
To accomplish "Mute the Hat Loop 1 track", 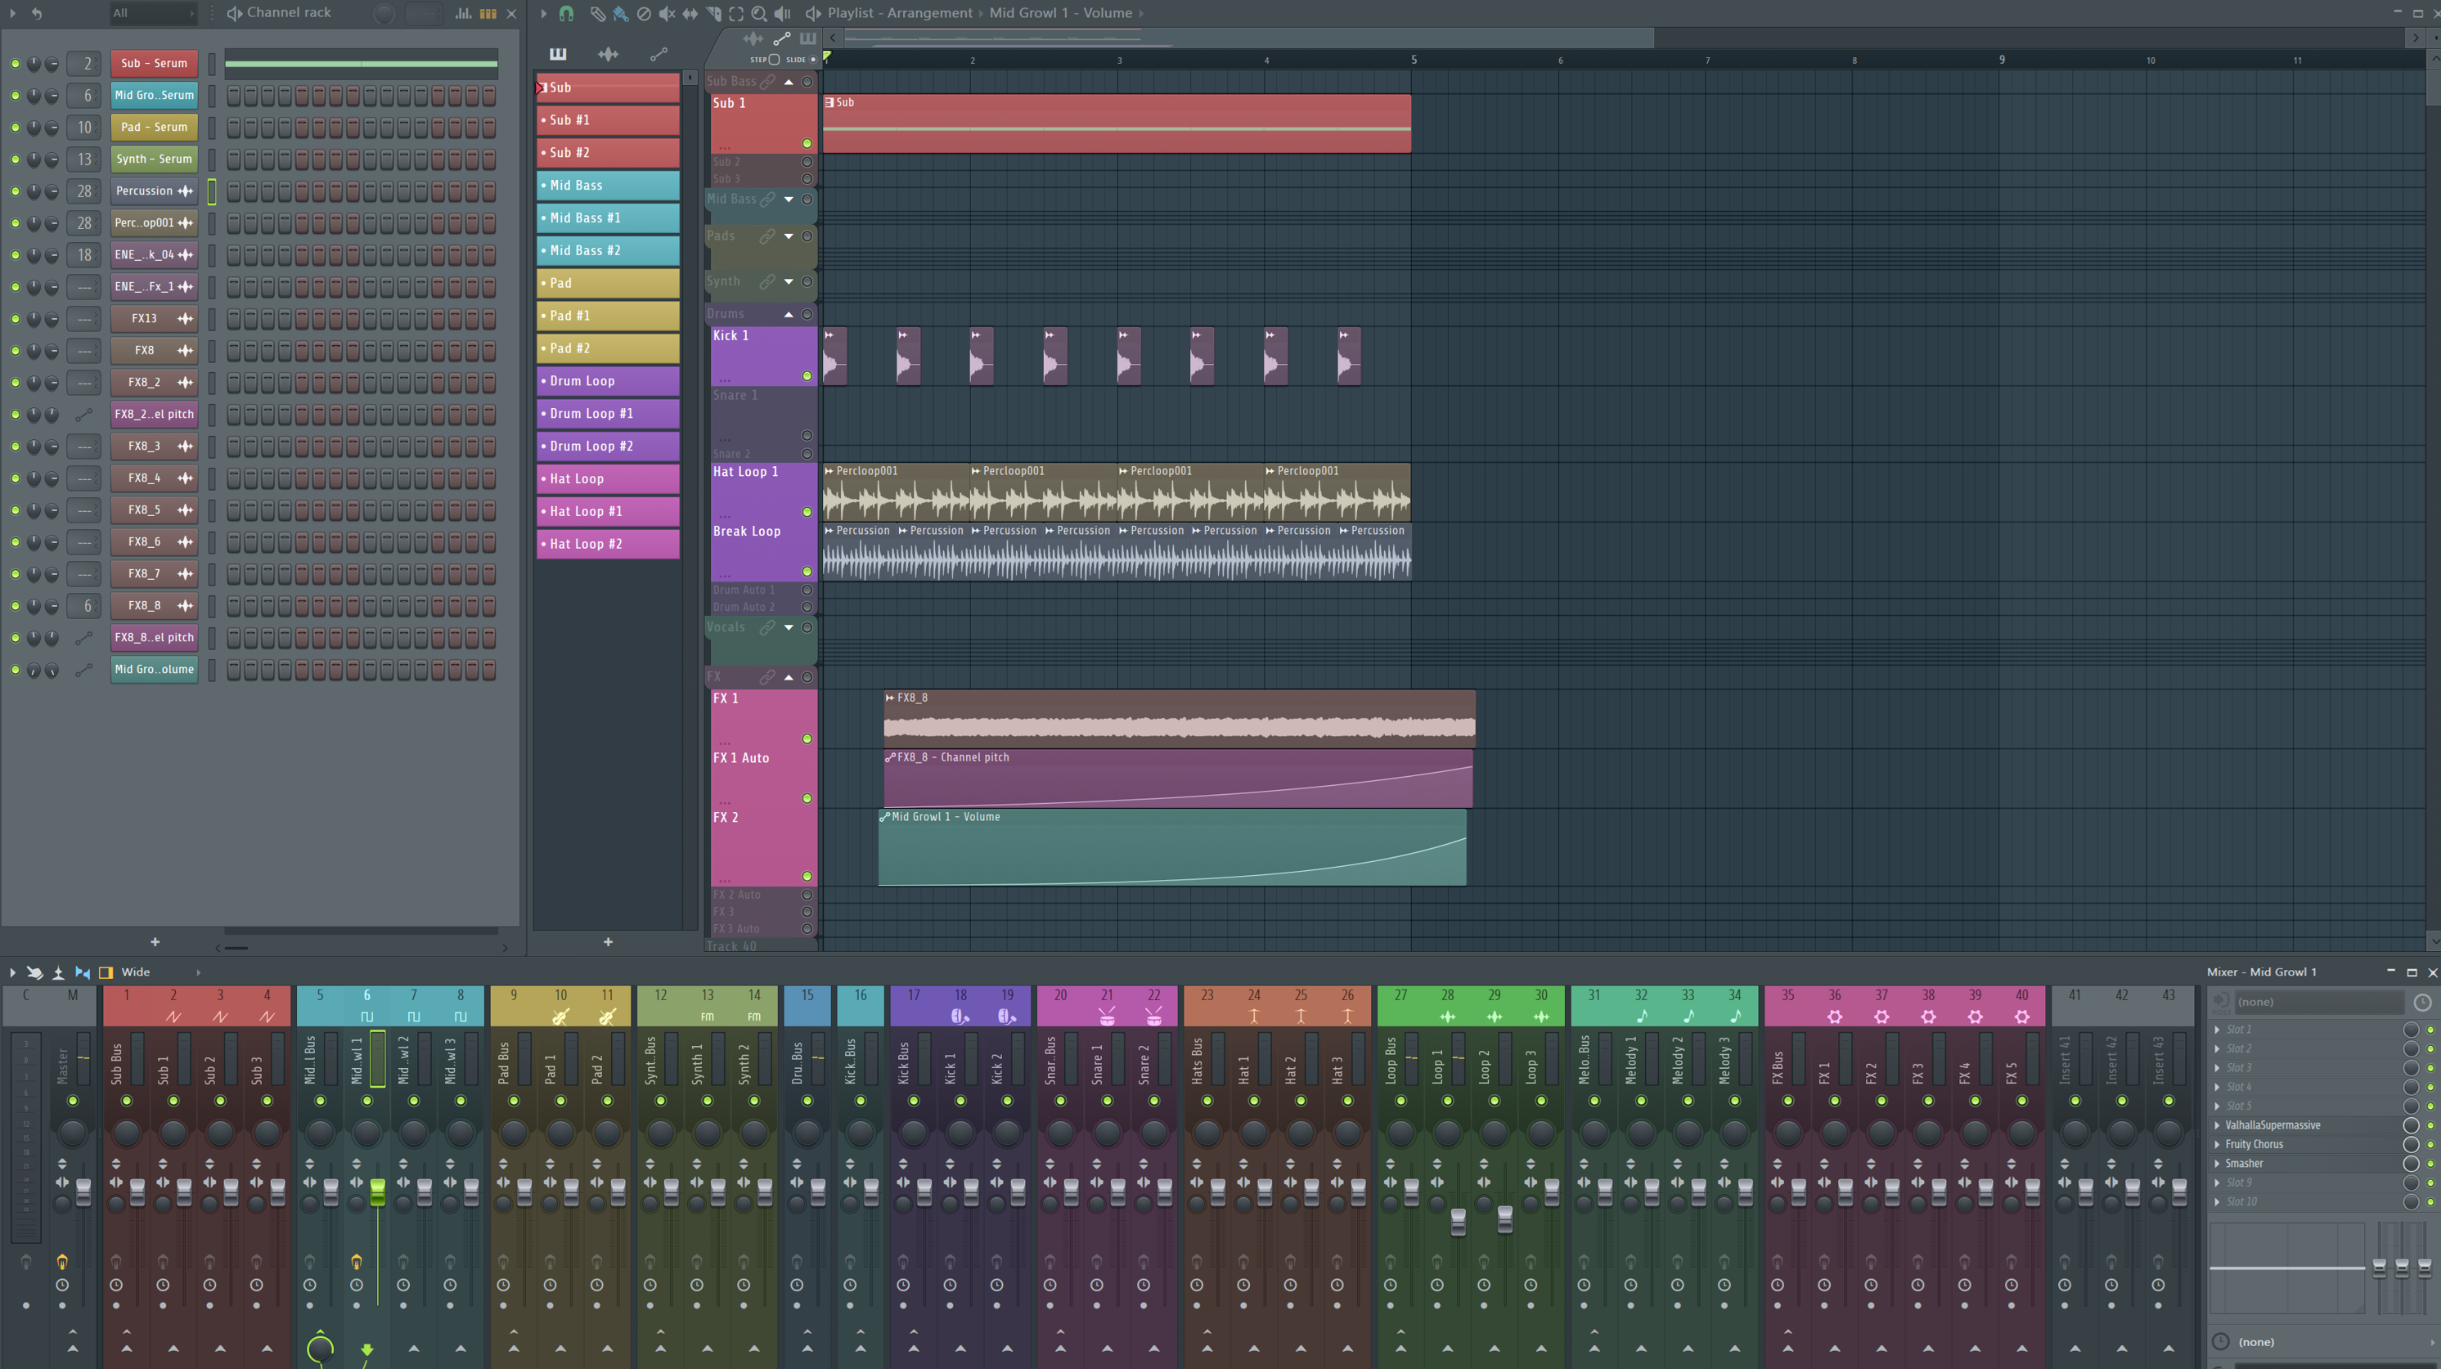I will tap(807, 512).
